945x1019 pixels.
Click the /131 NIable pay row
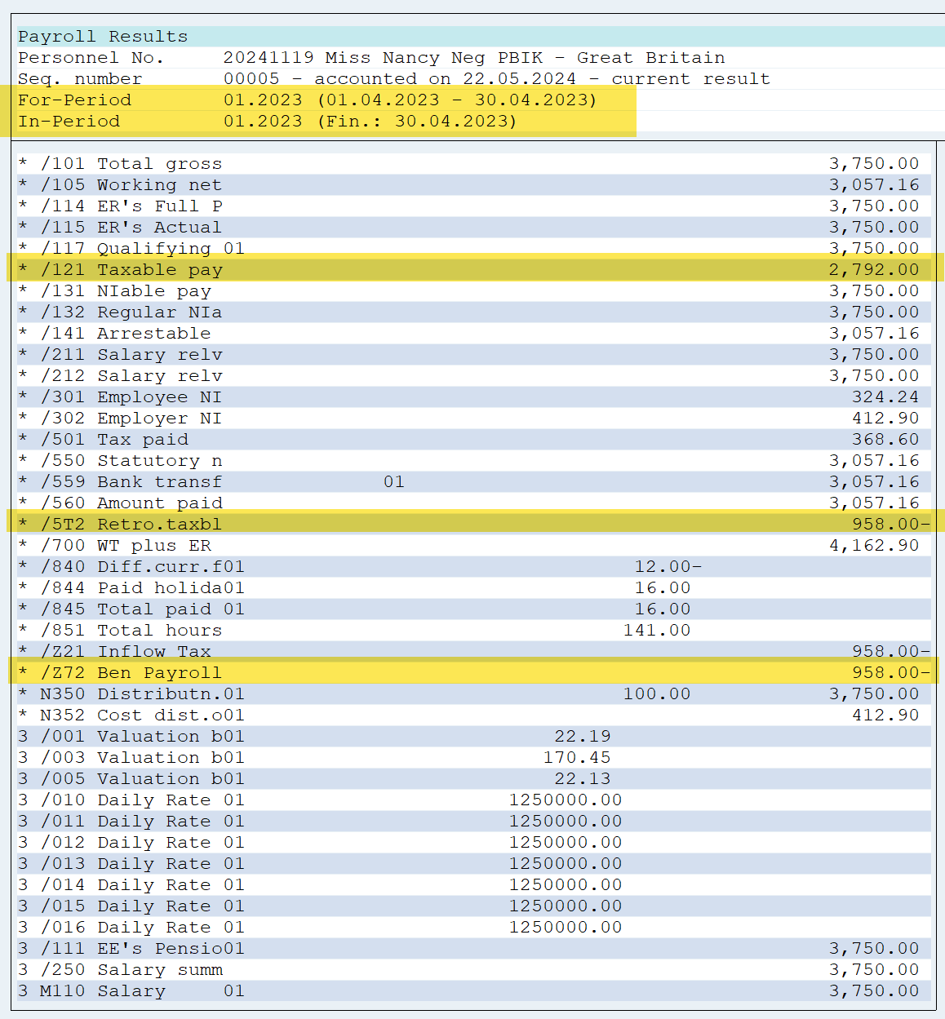click(473, 291)
